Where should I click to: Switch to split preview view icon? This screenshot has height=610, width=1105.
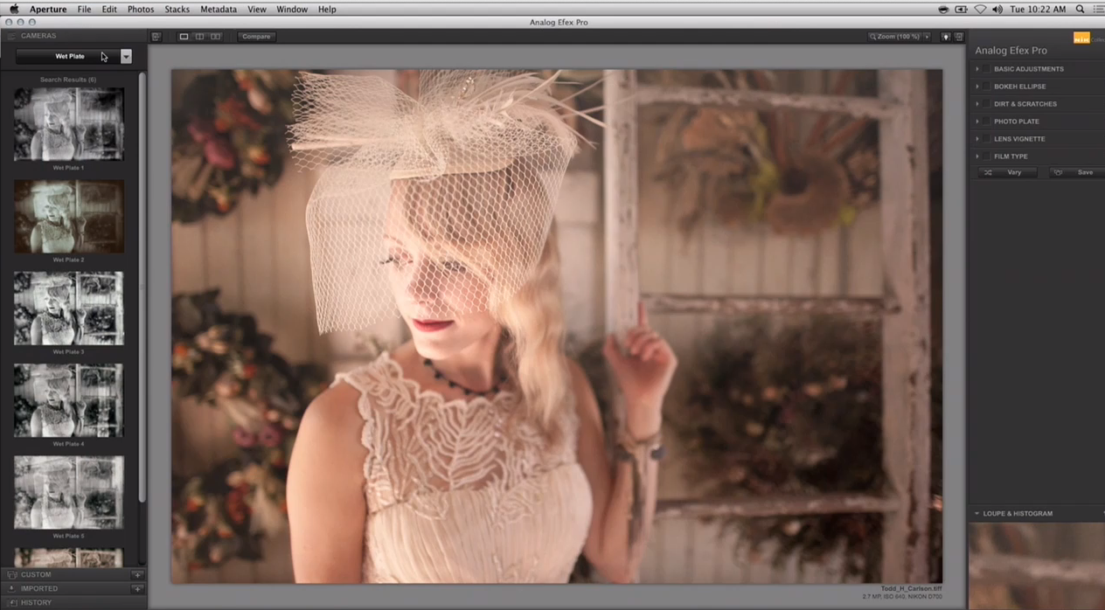coord(200,37)
